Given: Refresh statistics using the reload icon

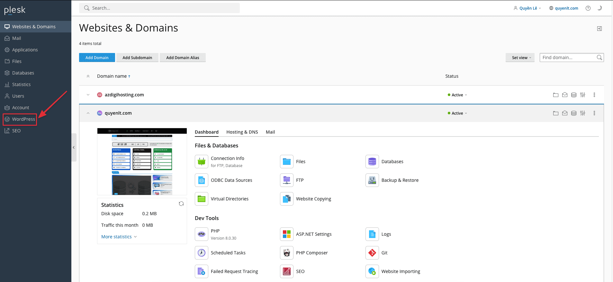Looking at the screenshot, I should [181, 204].
